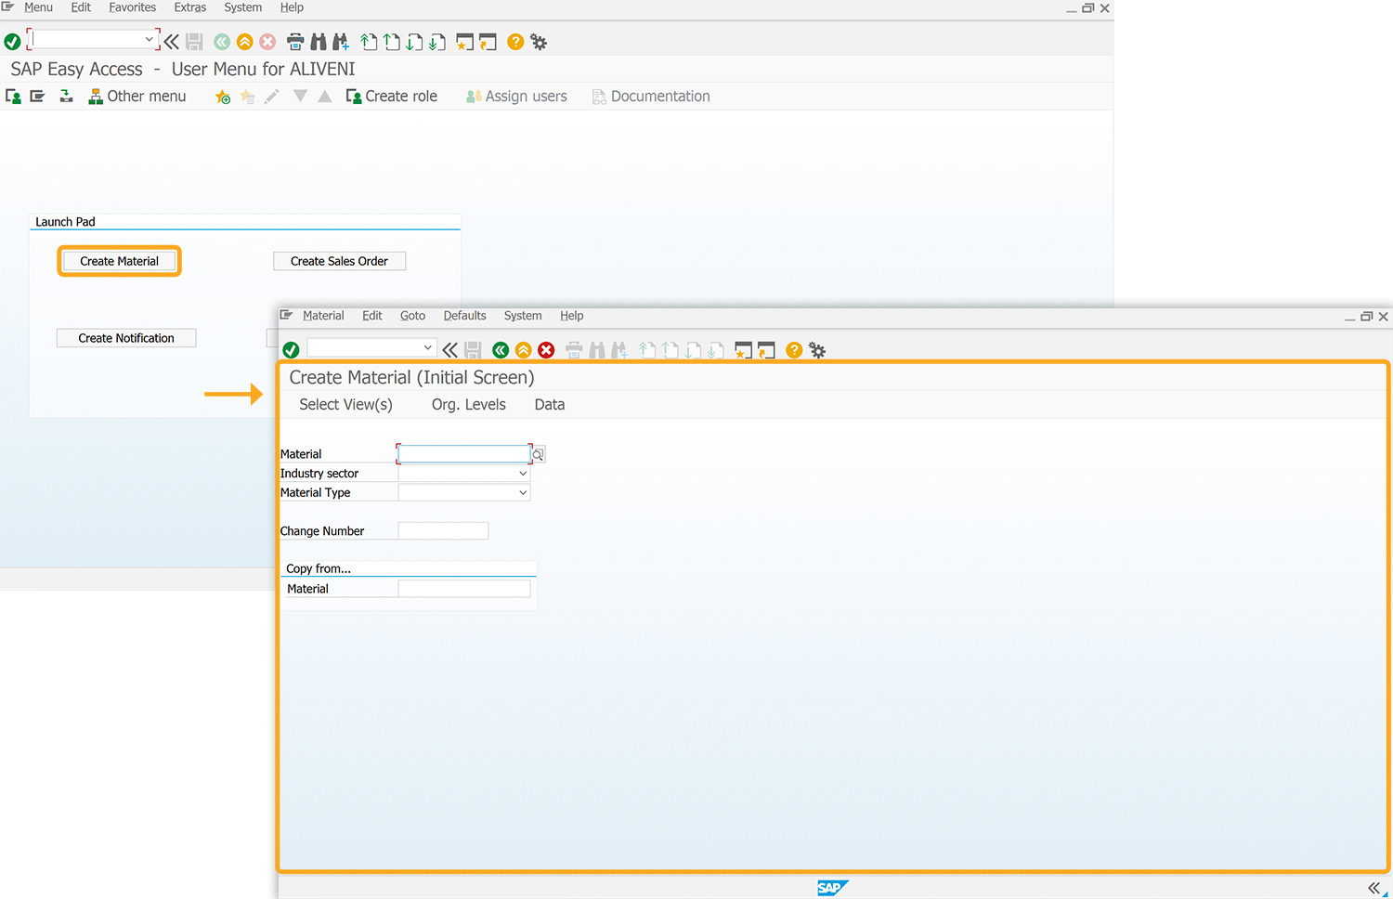The width and height of the screenshot is (1393, 899).
Task: Click the Create role button
Action: tap(392, 97)
